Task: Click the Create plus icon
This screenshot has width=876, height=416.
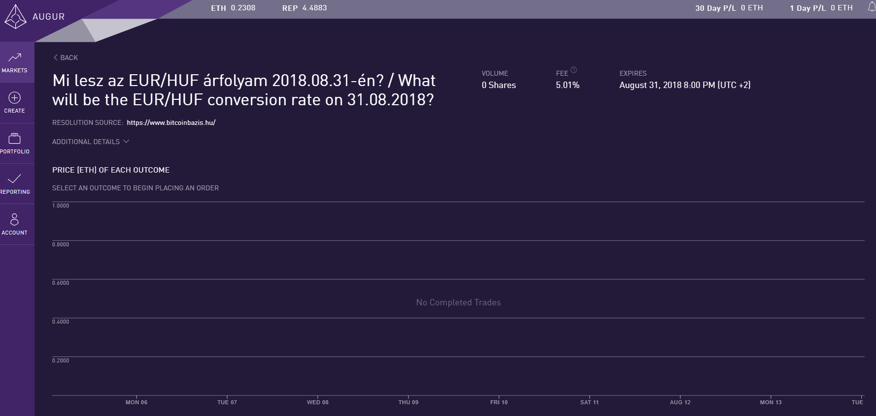Action: pos(15,98)
